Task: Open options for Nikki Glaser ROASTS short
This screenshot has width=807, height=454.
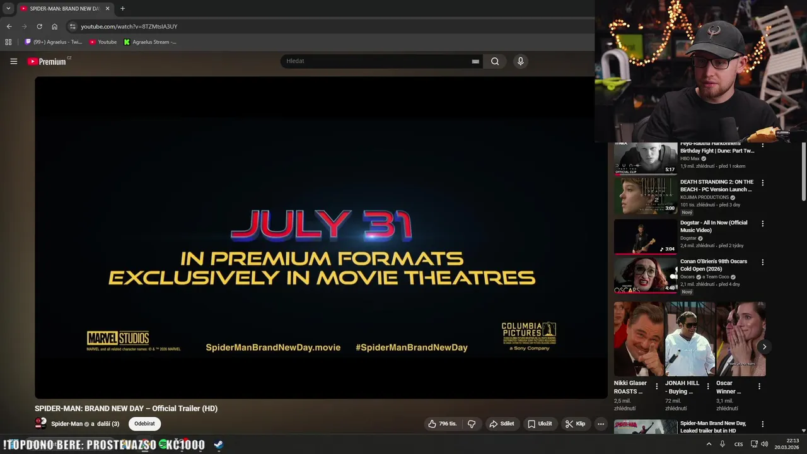Action: [657, 386]
